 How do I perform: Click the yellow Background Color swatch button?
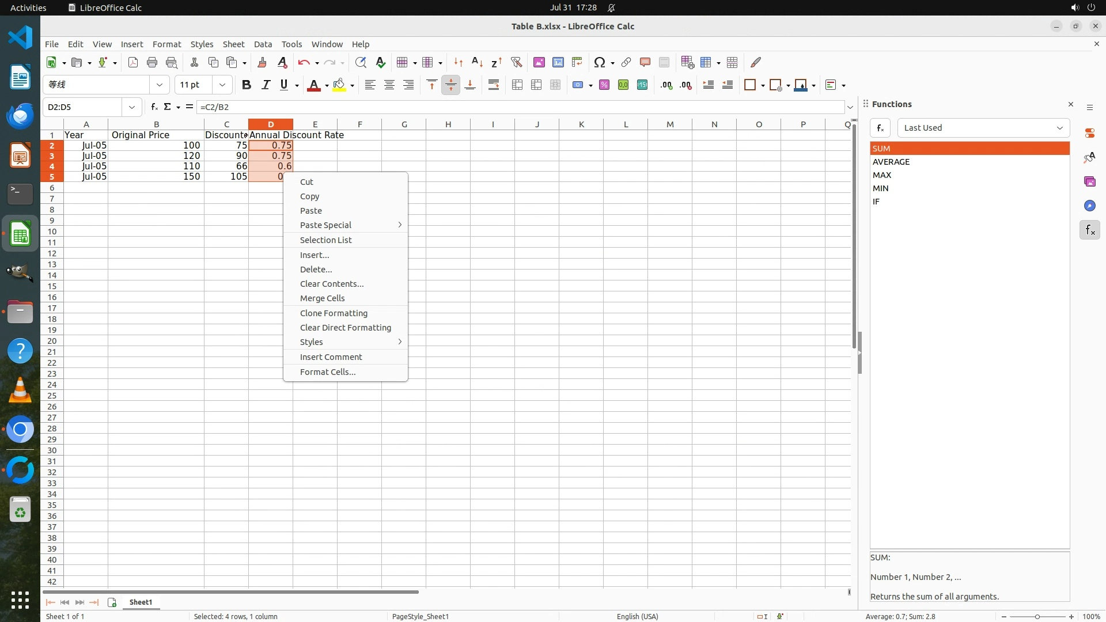(x=339, y=85)
